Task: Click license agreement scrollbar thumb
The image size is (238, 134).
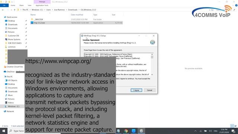Action: (152, 57)
